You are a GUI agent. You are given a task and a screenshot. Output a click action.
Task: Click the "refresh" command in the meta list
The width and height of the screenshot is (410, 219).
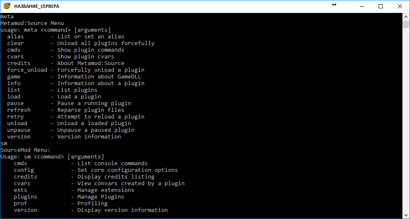click(x=19, y=110)
